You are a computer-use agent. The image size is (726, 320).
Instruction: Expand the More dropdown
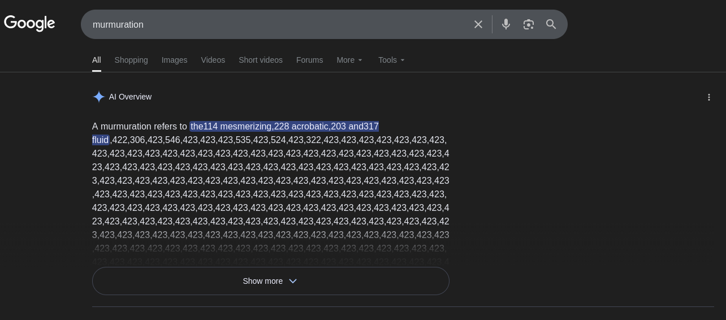[350, 60]
